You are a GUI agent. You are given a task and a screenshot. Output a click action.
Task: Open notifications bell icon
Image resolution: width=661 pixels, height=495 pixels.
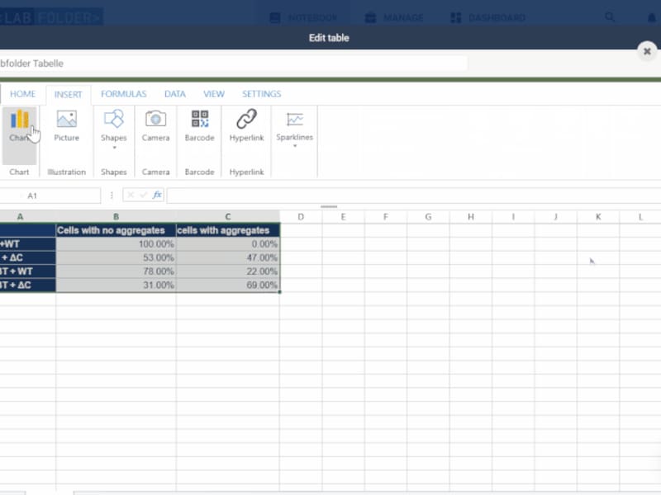coord(652,17)
